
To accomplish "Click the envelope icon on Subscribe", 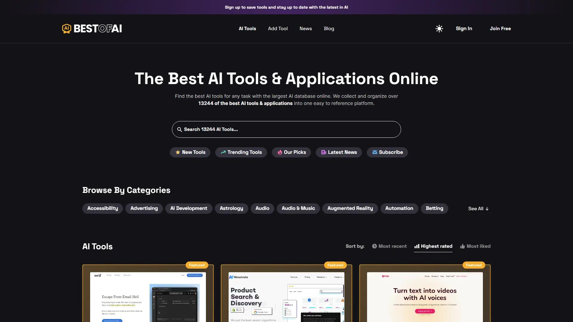I will tap(375, 152).
